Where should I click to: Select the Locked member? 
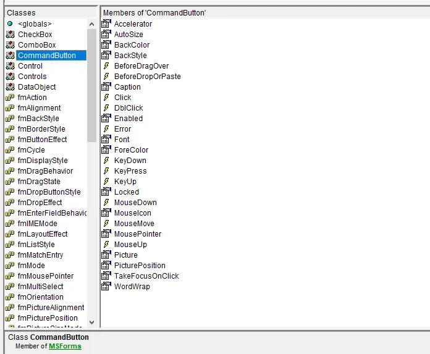point(127,192)
